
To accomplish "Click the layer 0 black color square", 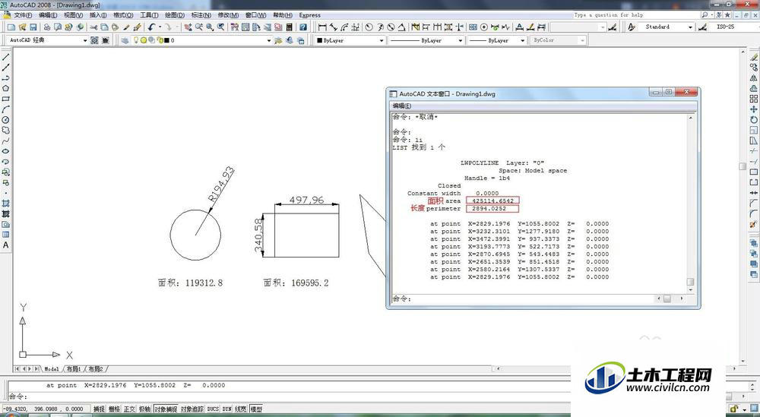I will [166, 40].
